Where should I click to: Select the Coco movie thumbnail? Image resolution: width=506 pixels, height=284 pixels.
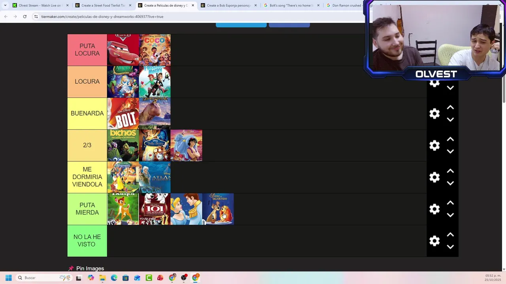155,50
